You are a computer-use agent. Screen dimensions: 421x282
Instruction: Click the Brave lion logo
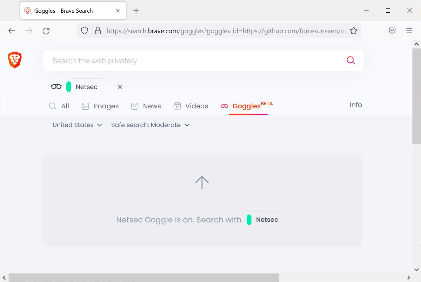coord(15,60)
